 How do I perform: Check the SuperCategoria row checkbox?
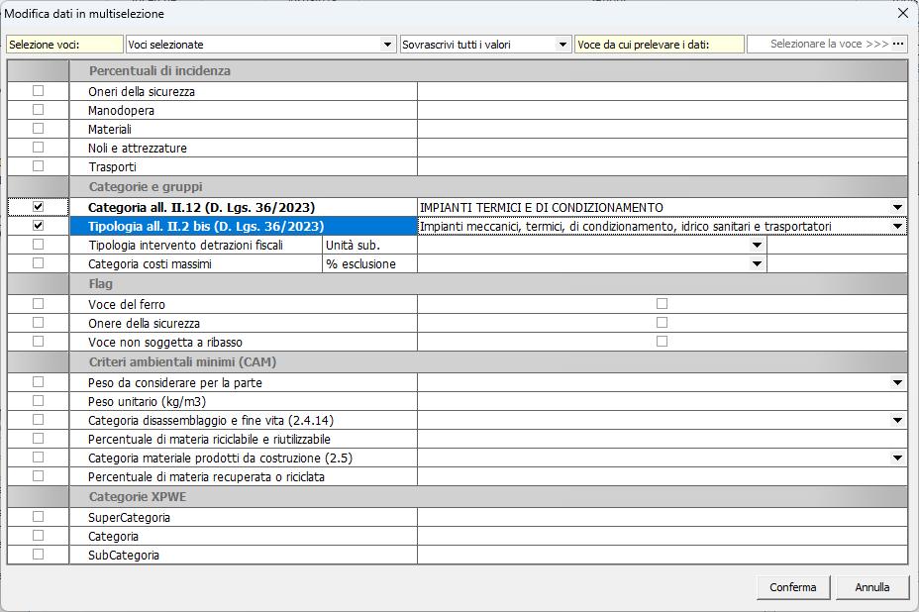(39, 517)
